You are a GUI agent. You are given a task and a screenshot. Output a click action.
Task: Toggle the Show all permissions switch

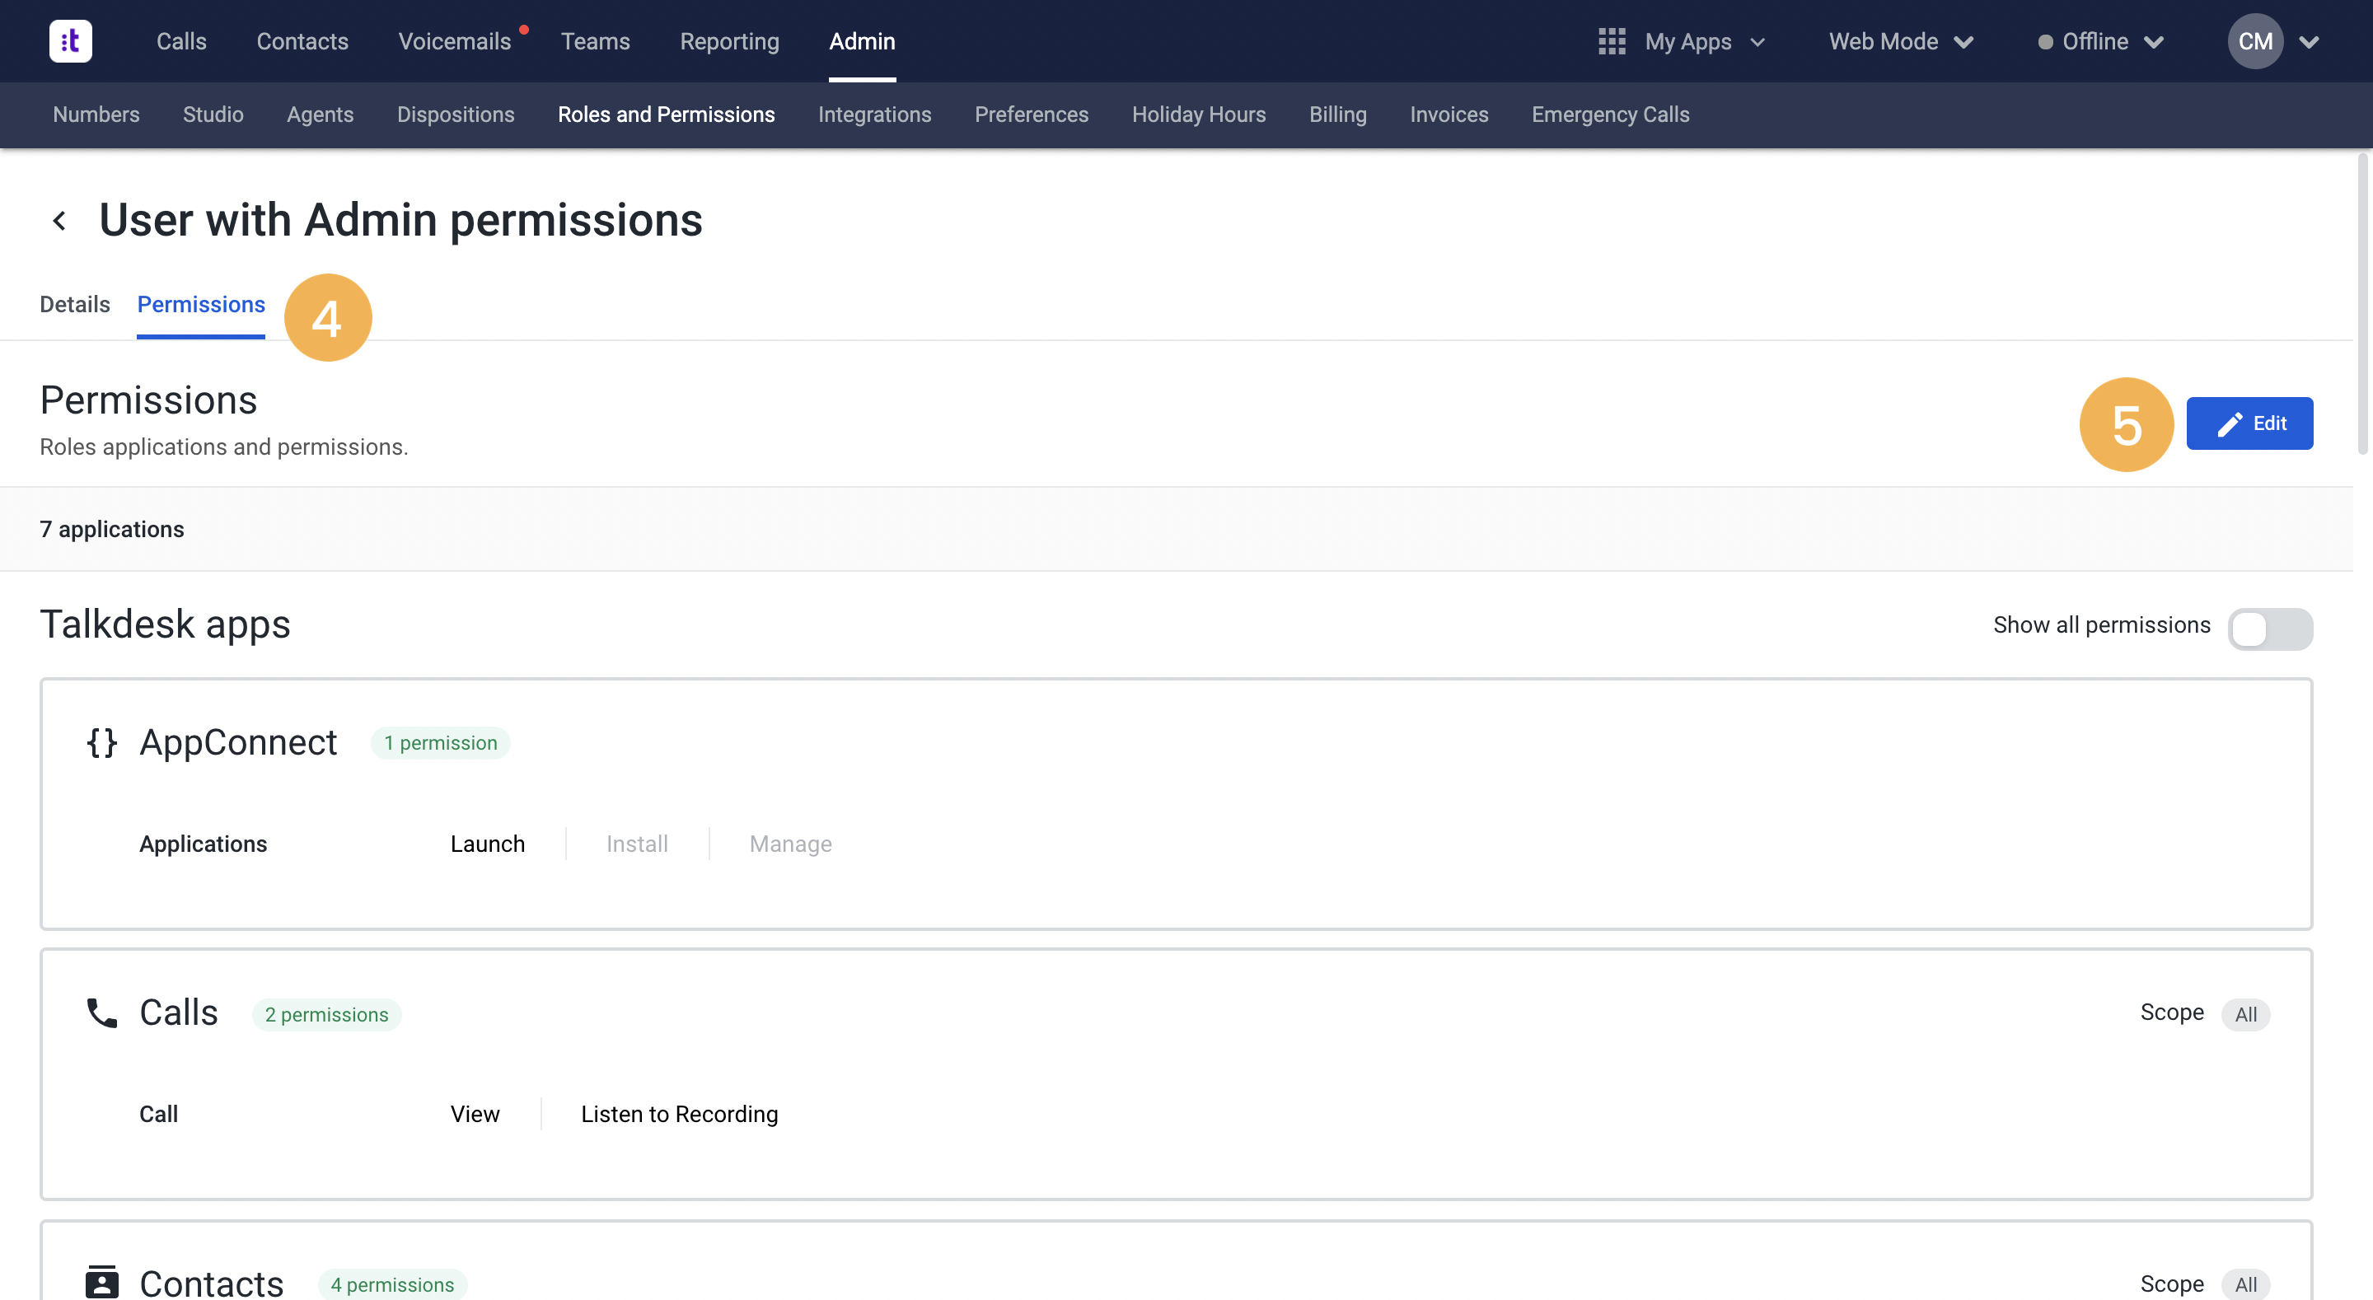click(x=2270, y=629)
